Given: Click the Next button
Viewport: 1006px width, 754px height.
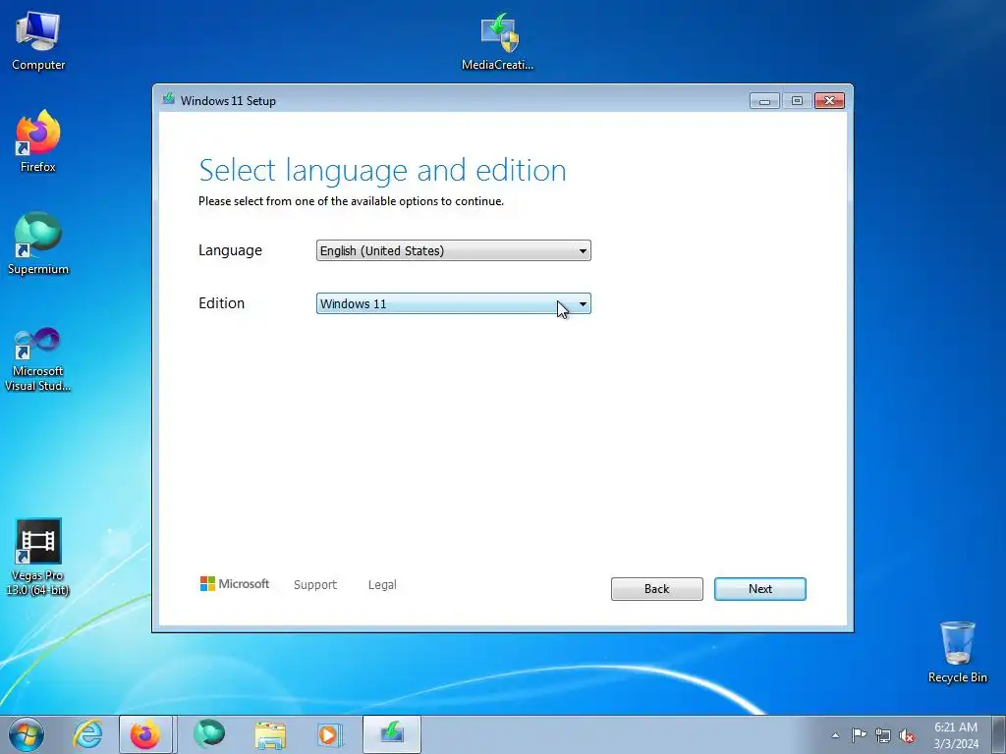Looking at the screenshot, I should point(760,589).
